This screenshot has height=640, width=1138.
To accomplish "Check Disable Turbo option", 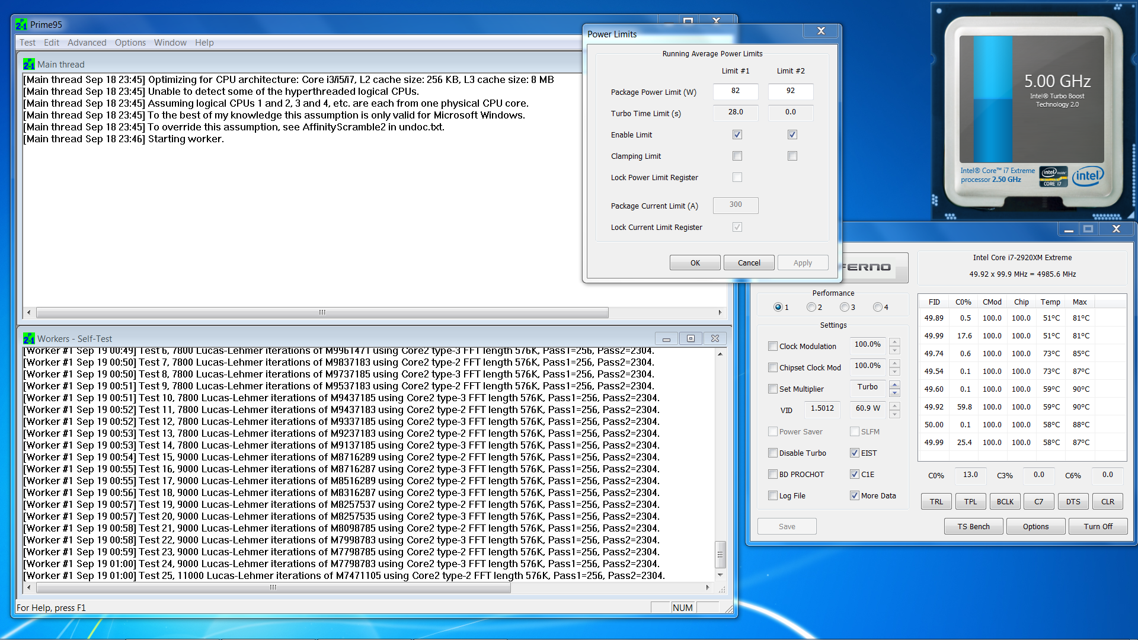I will point(773,453).
